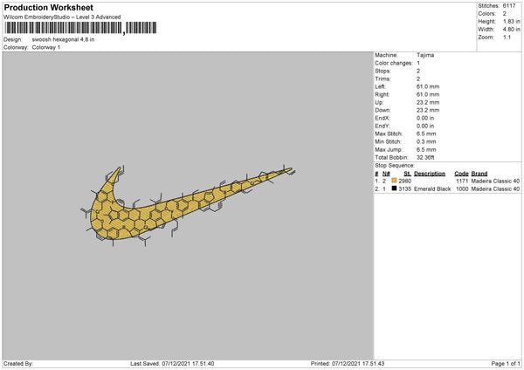Click the 'St.' column header

pyautogui.click(x=407, y=174)
